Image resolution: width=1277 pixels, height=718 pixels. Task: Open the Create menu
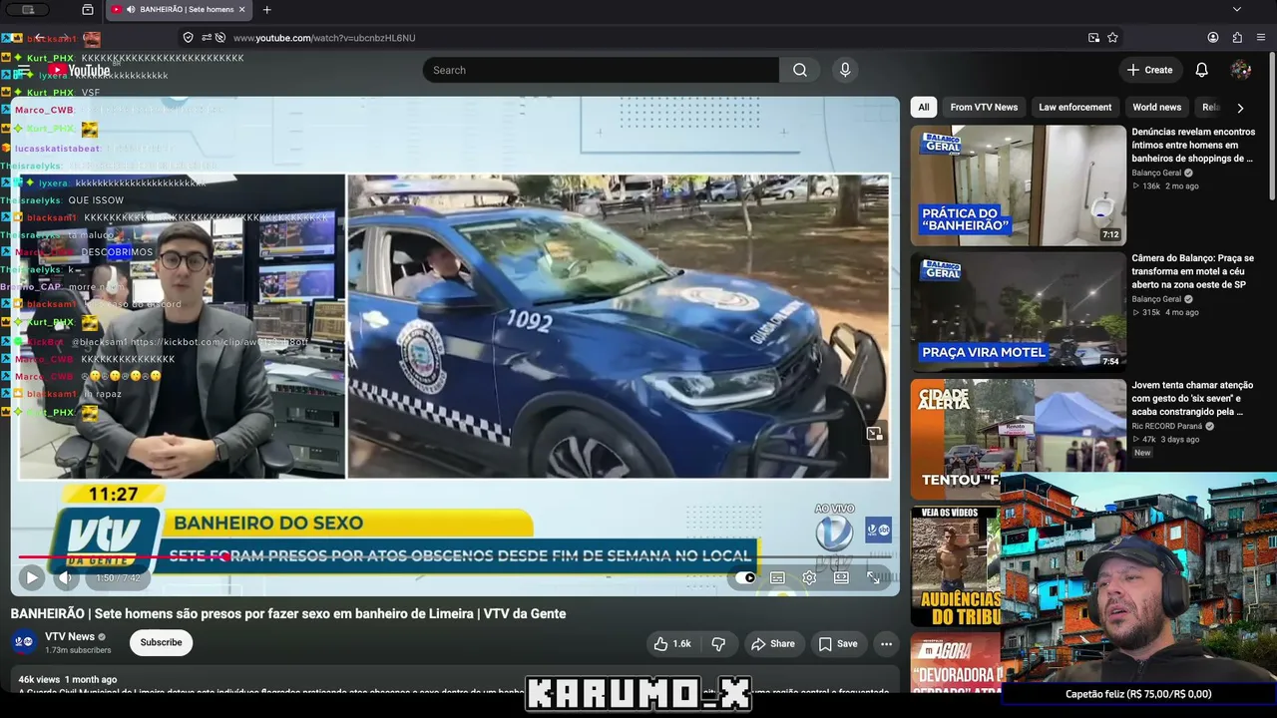click(1149, 70)
